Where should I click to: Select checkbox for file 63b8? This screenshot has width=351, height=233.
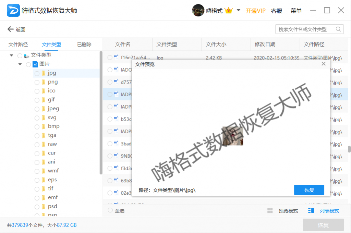110,181
